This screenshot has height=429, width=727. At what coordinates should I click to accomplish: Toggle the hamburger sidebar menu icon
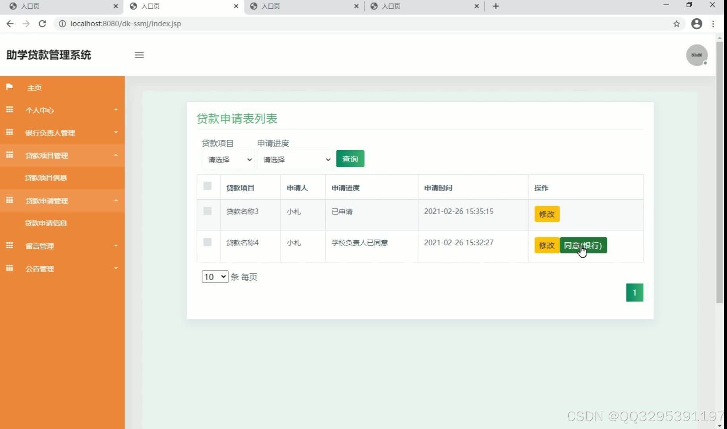click(139, 55)
